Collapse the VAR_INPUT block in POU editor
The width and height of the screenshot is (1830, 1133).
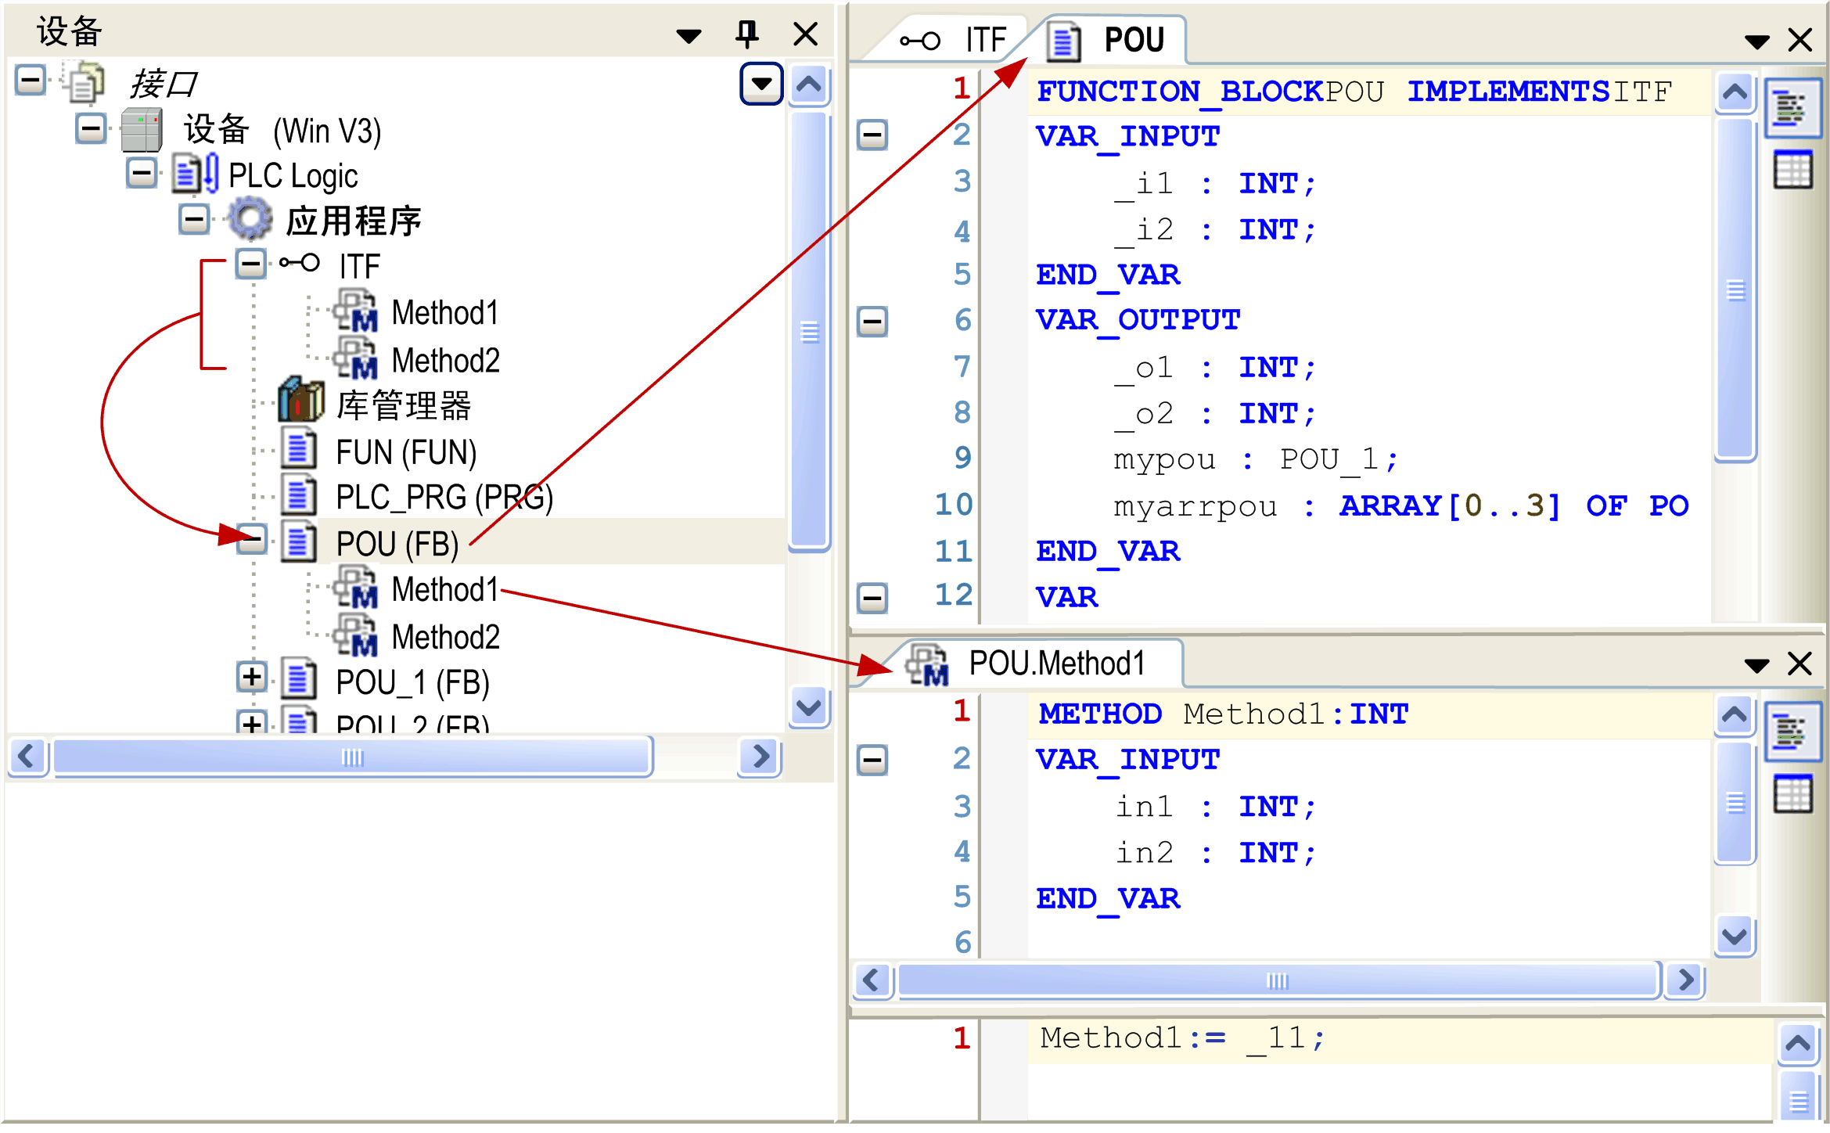[872, 135]
